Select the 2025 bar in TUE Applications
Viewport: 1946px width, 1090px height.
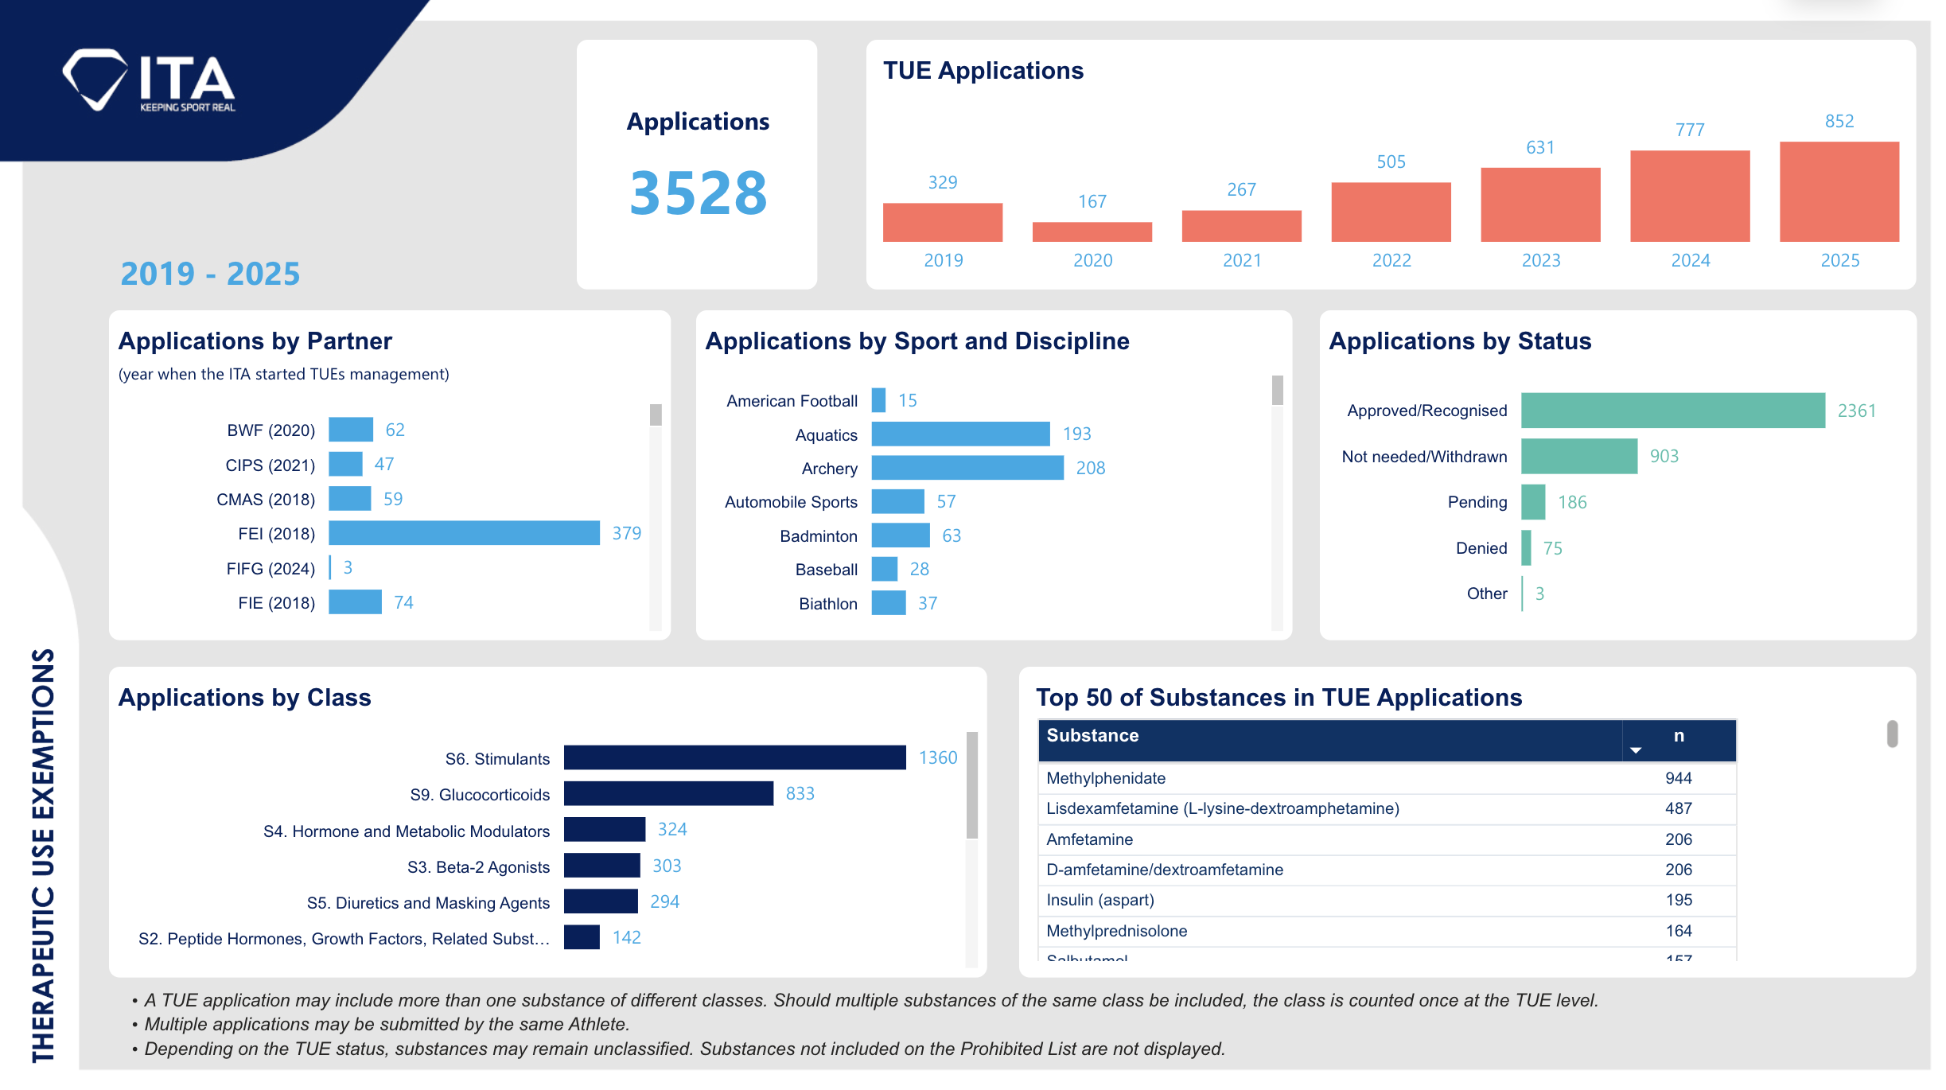click(x=1839, y=192)
